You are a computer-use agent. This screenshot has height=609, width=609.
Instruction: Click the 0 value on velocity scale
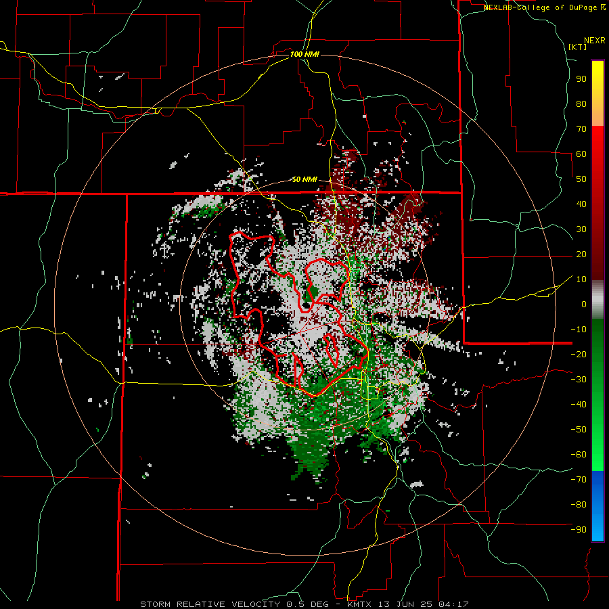(x=584, y=304)
